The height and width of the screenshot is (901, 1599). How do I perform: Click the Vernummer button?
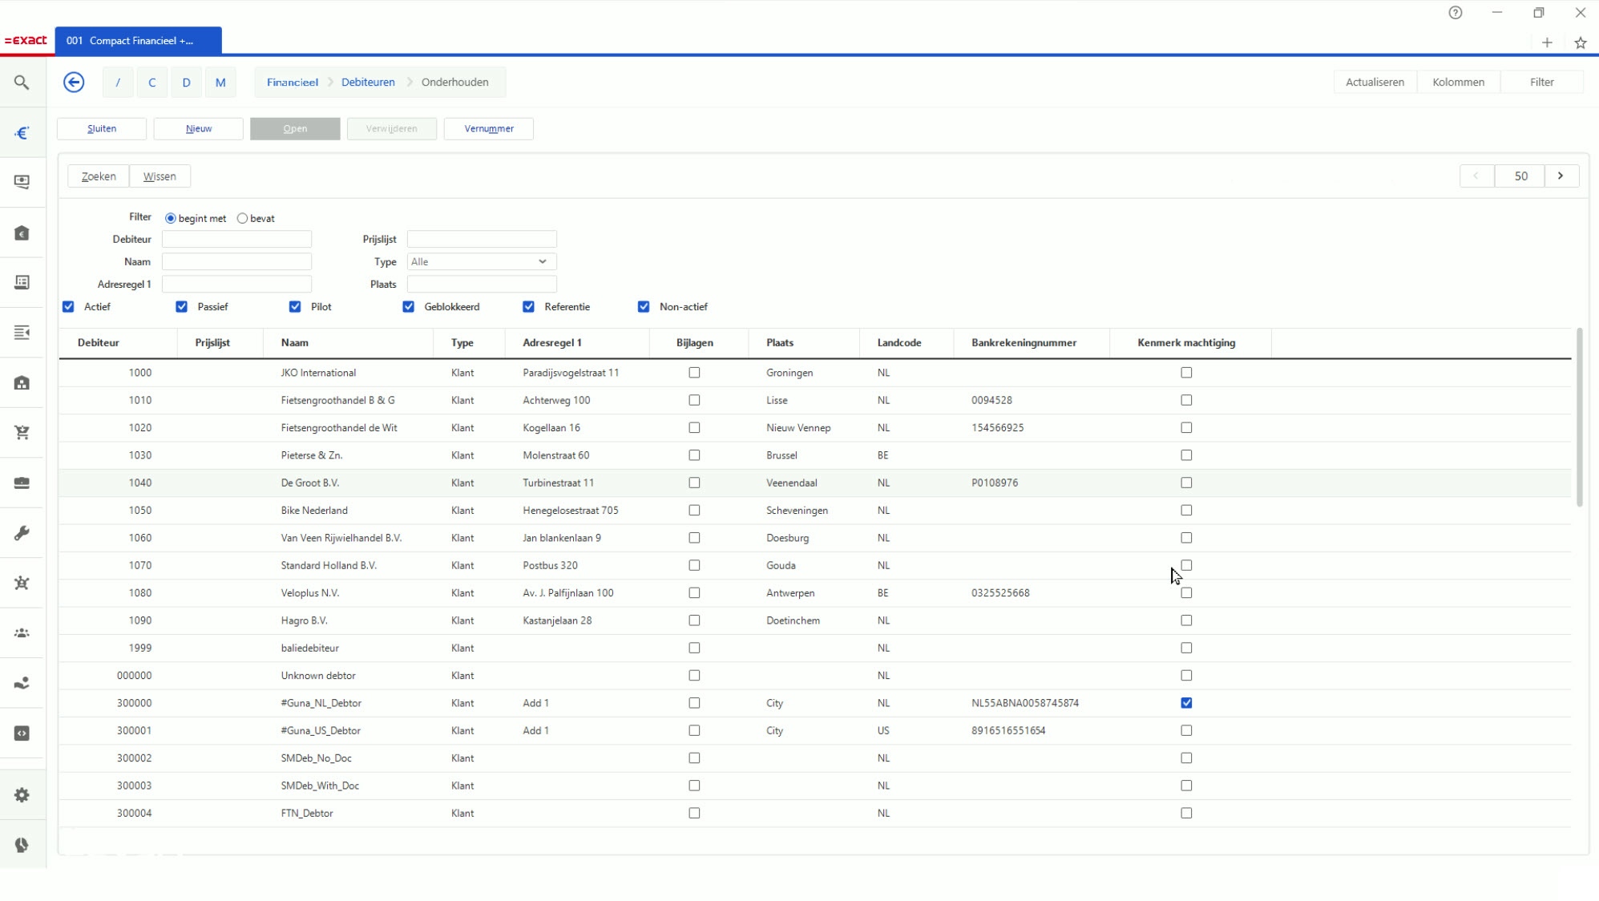pos(489,128)
